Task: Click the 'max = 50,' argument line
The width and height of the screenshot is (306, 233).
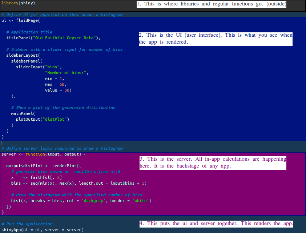Action: [56, 84]
